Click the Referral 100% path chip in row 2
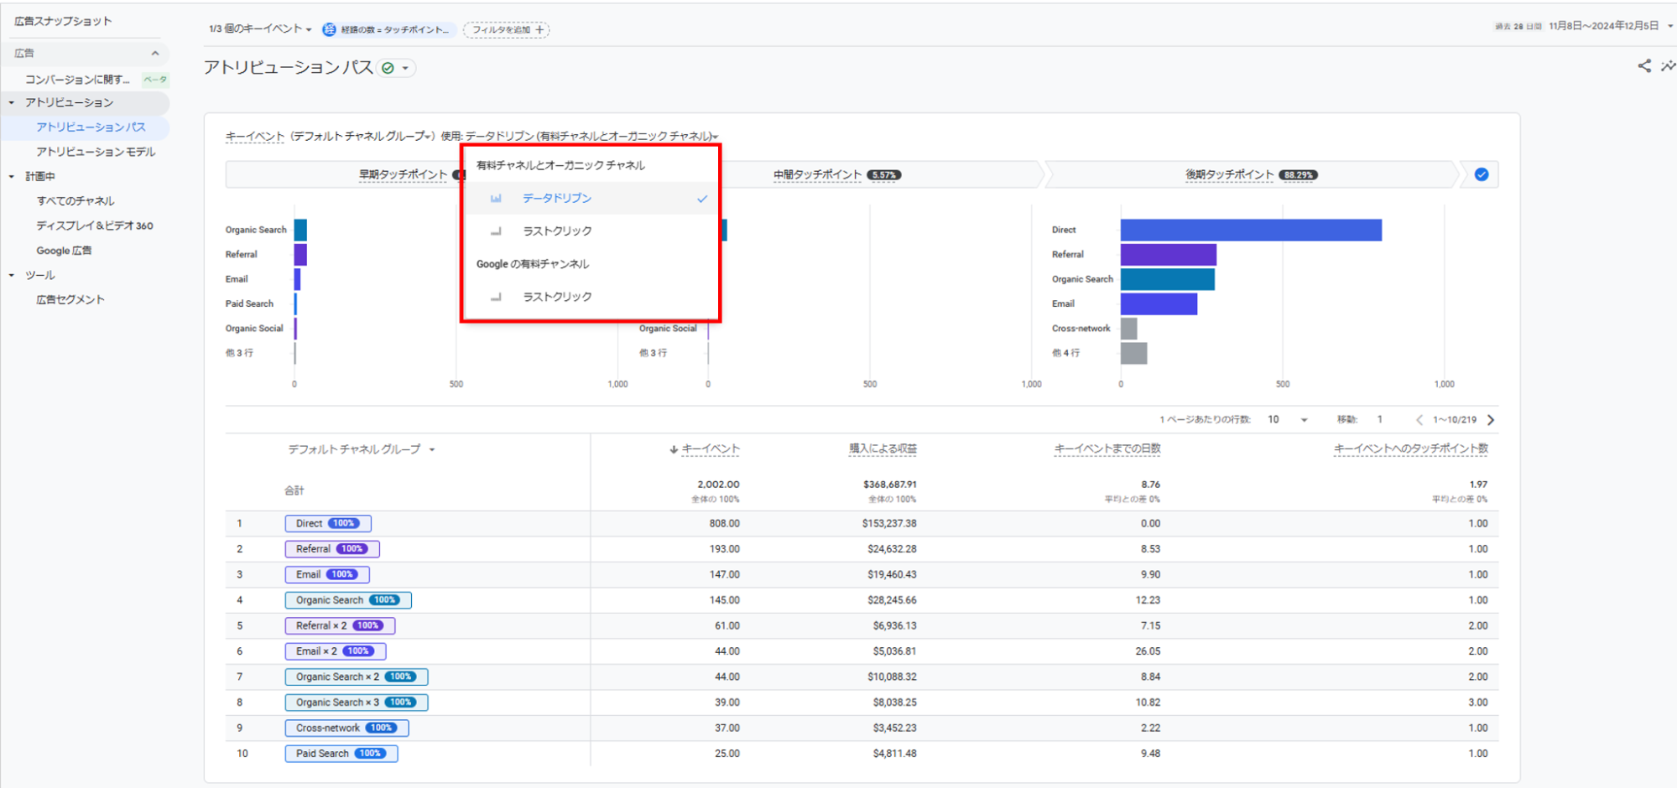 pyautogui.click(x=332, y=549)
